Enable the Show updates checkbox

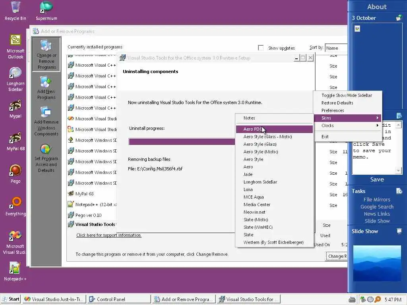point(261,48)
